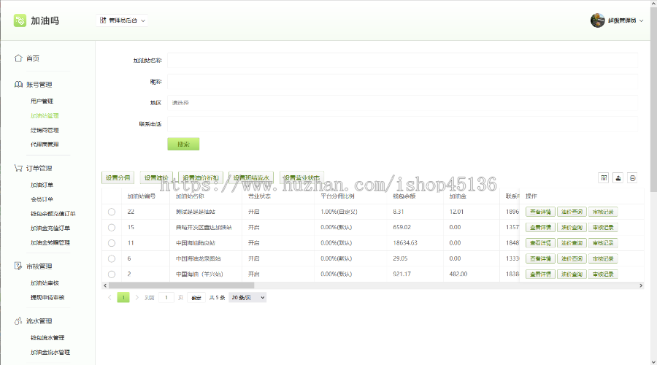Click 油价查询 for station 22
The width and height of the screenshot is (657, 365).
coord(572,212)
